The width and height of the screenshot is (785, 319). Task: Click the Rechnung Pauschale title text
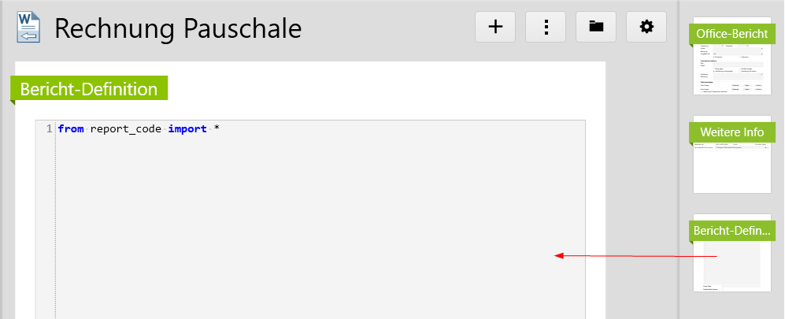tap(178, 28)
